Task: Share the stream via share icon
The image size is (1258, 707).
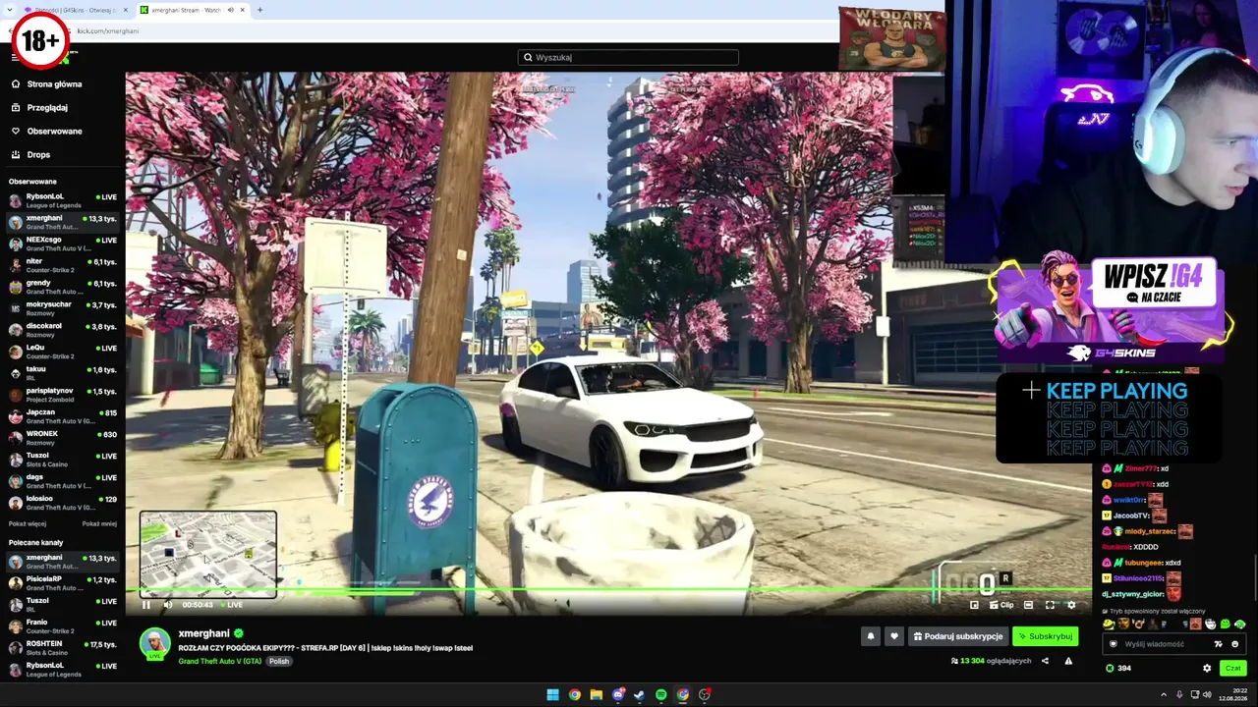Action: coord(1045,661)
